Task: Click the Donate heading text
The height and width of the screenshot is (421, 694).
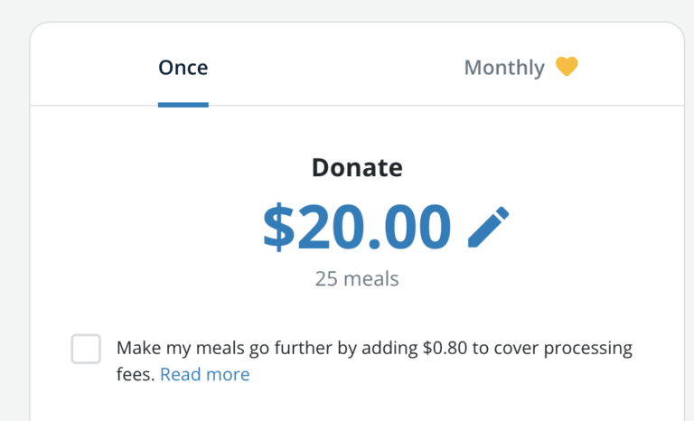Action: [x=357, y=168]
